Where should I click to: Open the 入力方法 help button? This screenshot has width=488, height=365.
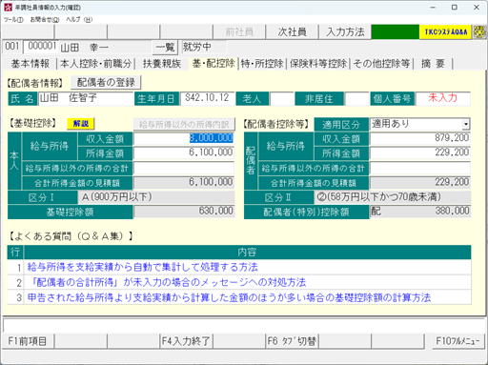[345, 32]
